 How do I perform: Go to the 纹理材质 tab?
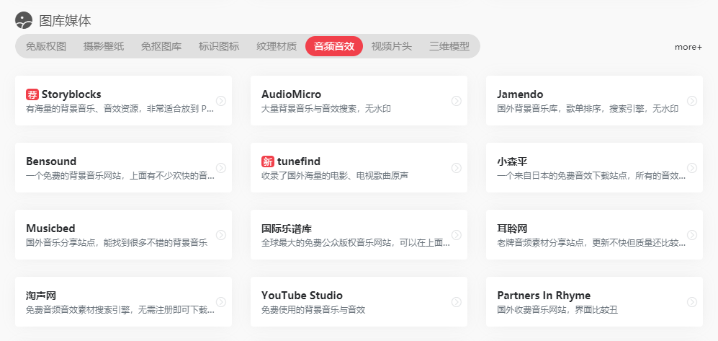[x=277, y=46]
